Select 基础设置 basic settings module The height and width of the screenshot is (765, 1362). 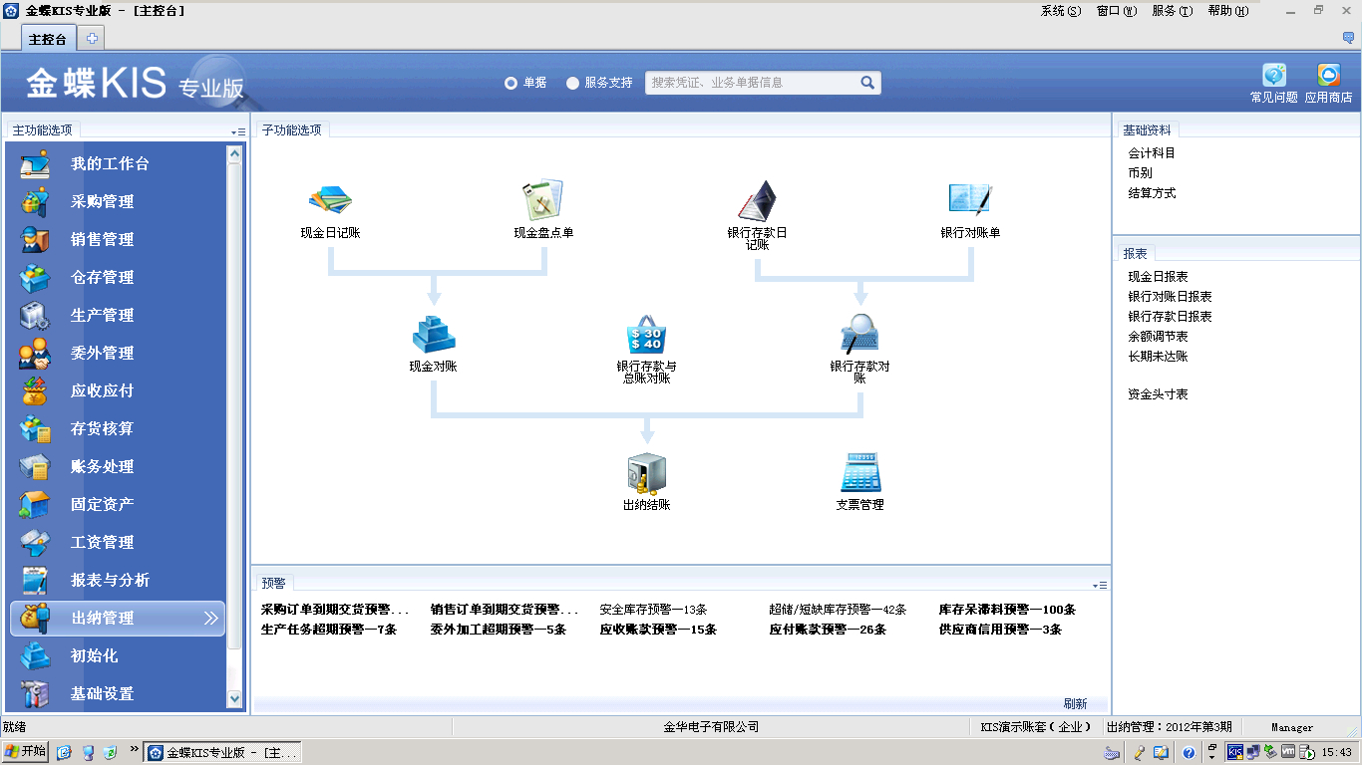pyautogui.click(x=102, y=693)
